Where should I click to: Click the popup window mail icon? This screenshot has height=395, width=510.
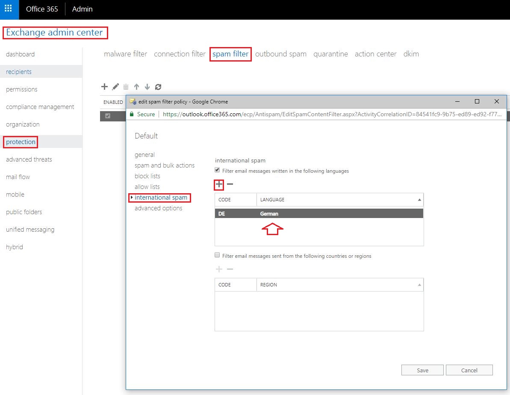pyautogui.click(x=133, y=101)
